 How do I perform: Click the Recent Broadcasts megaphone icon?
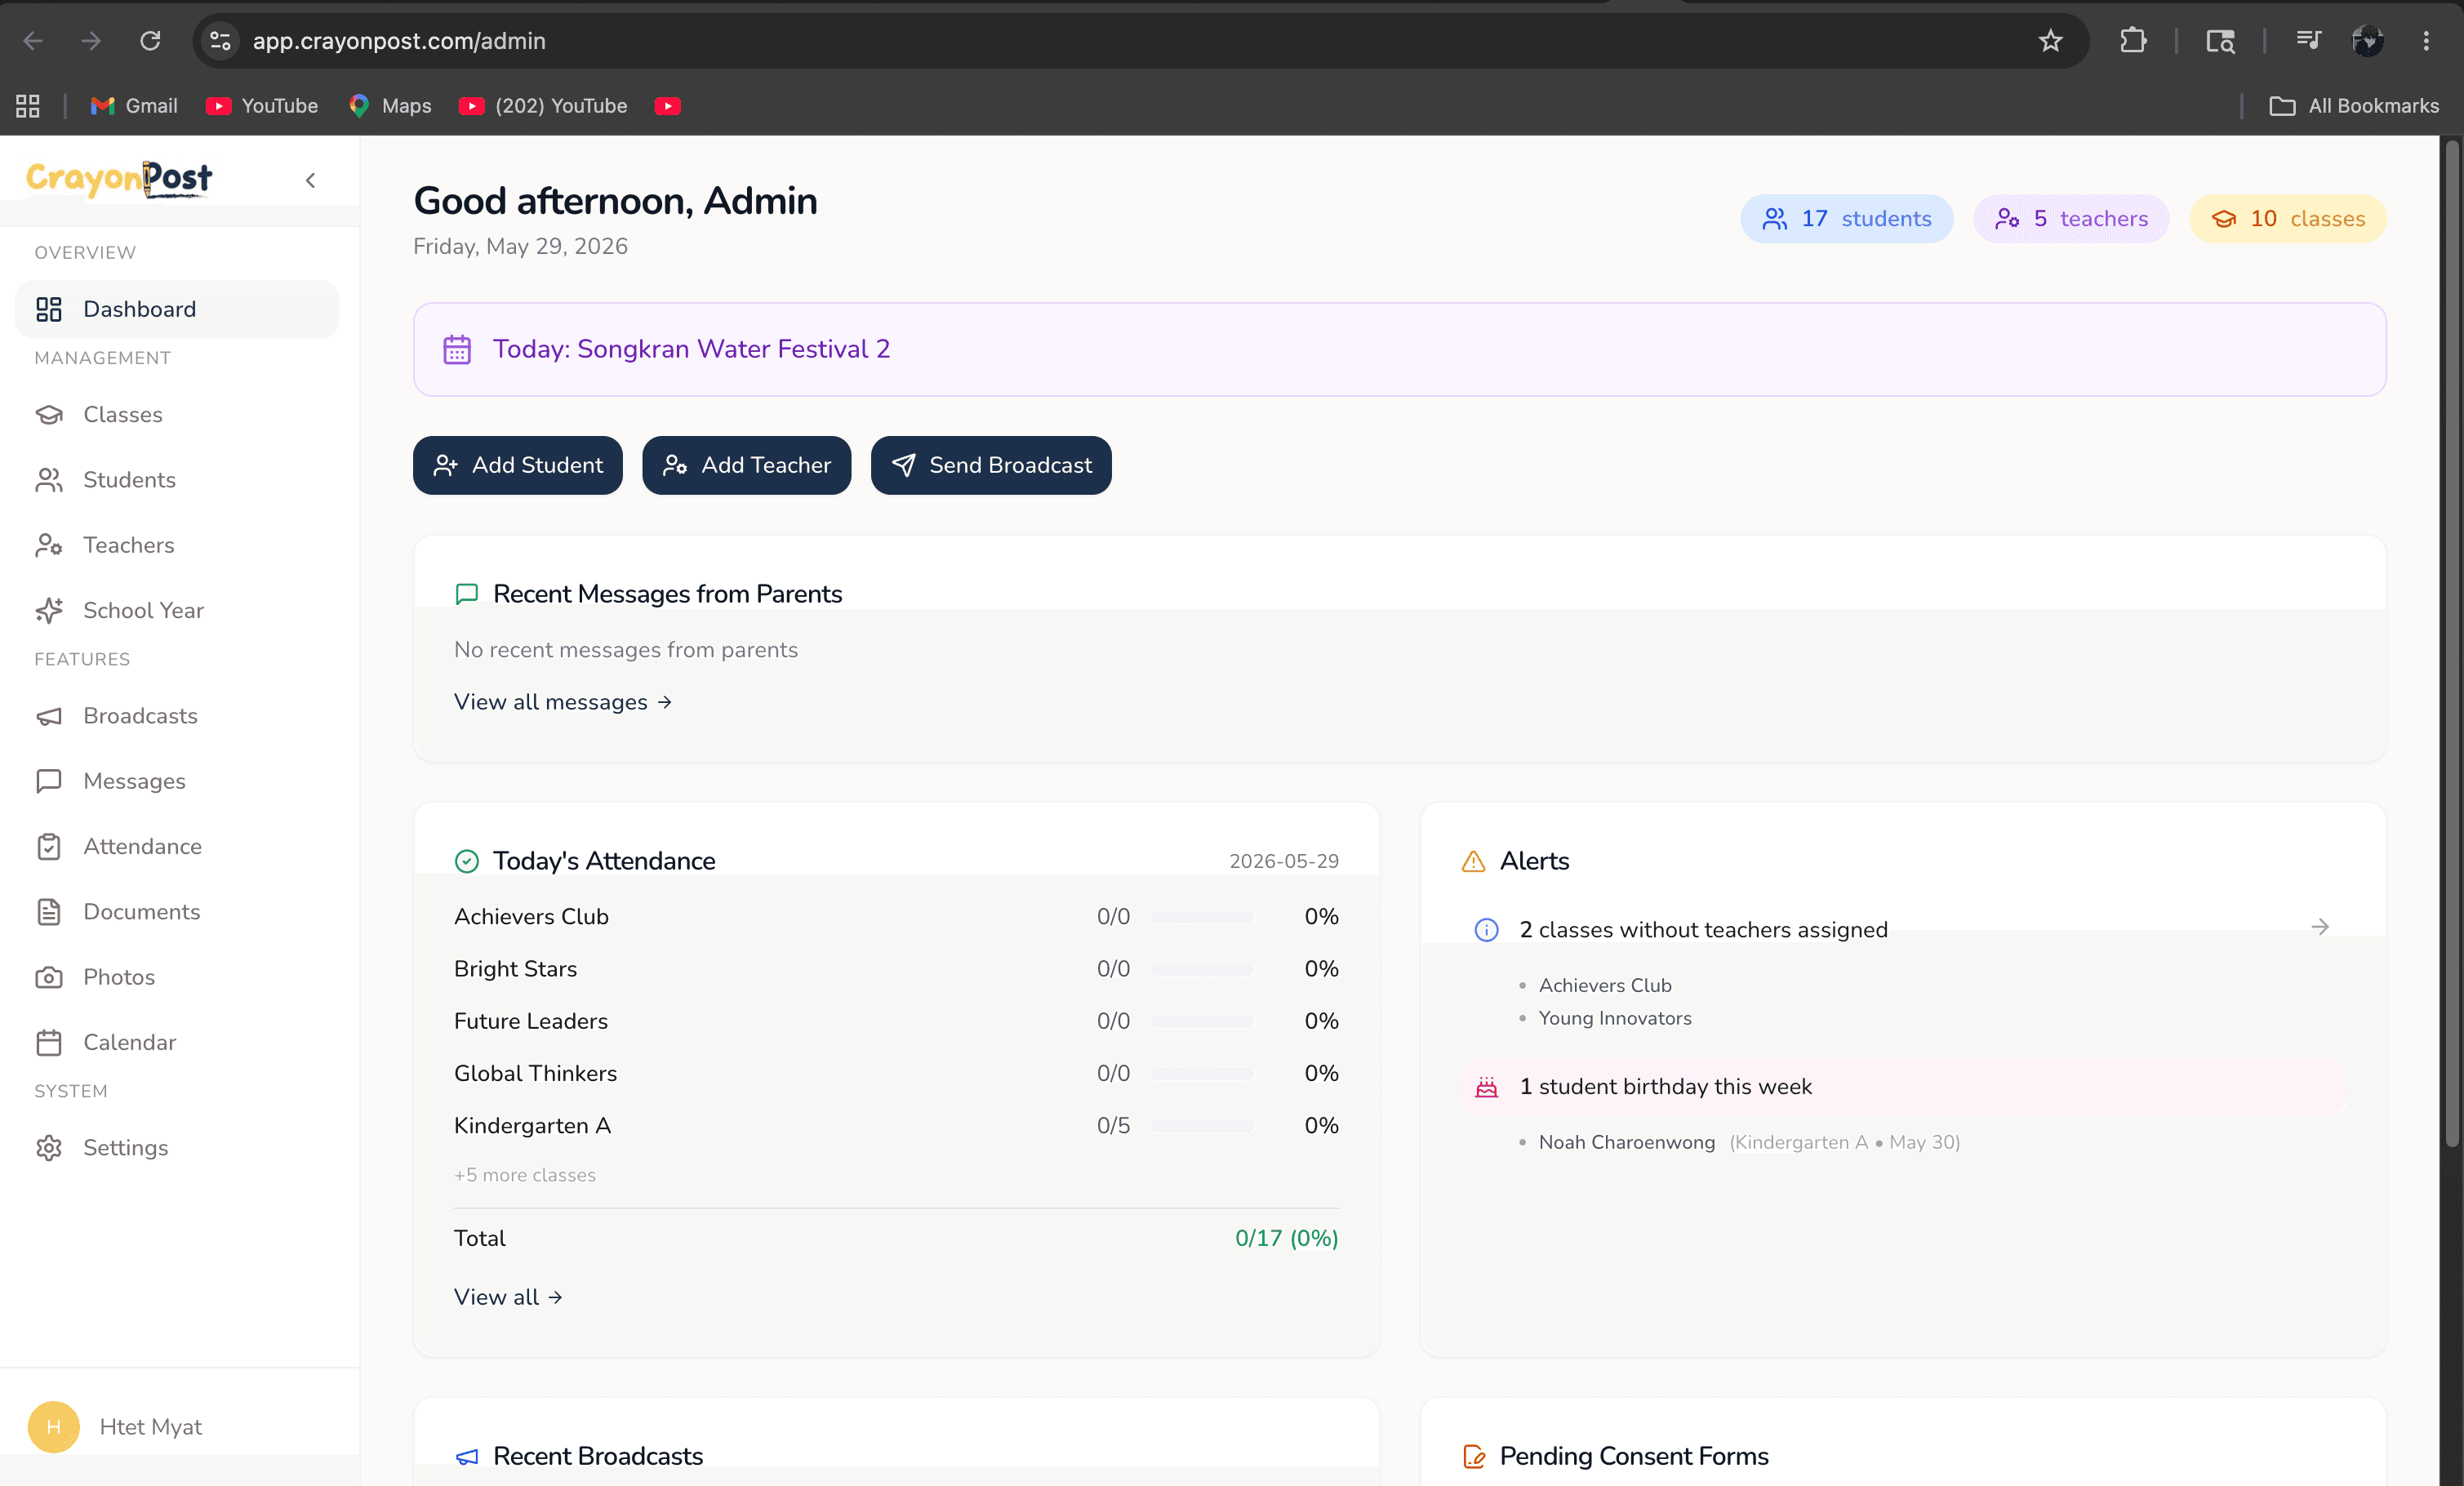pos(467,1457)
